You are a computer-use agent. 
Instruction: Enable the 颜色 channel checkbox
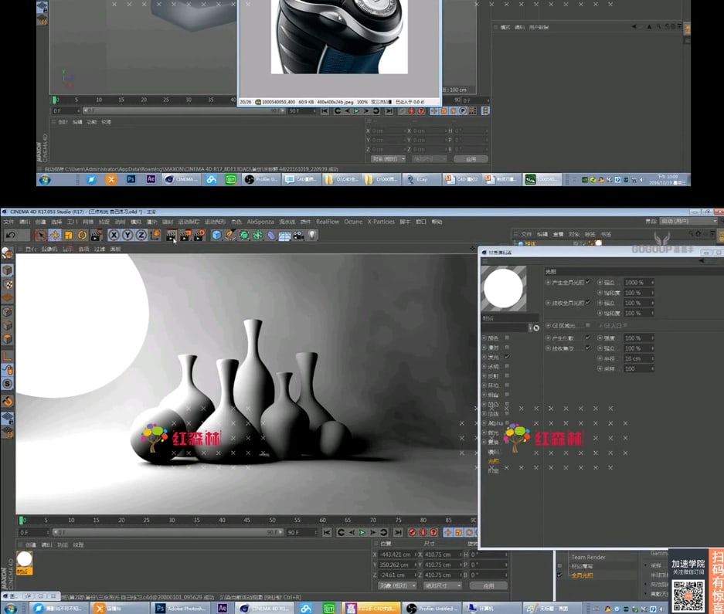tap(507, 338)
